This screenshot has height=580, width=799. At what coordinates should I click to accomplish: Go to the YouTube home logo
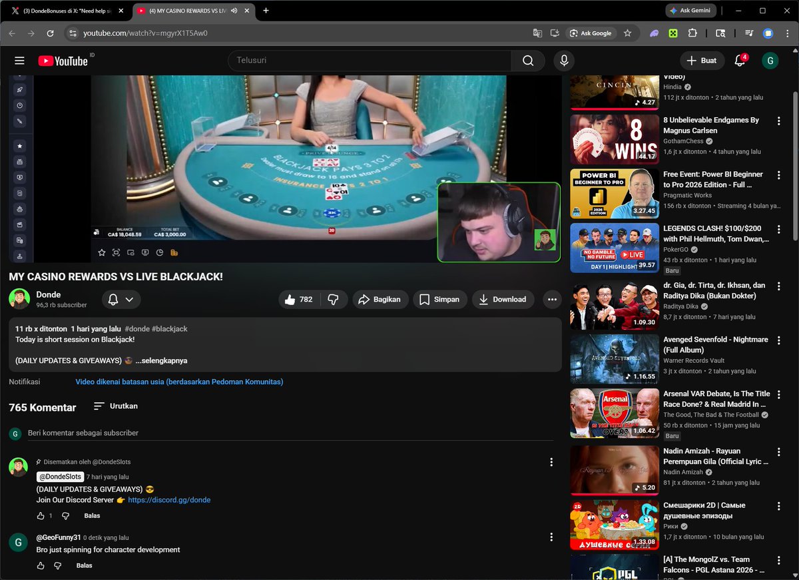(63, 61)
